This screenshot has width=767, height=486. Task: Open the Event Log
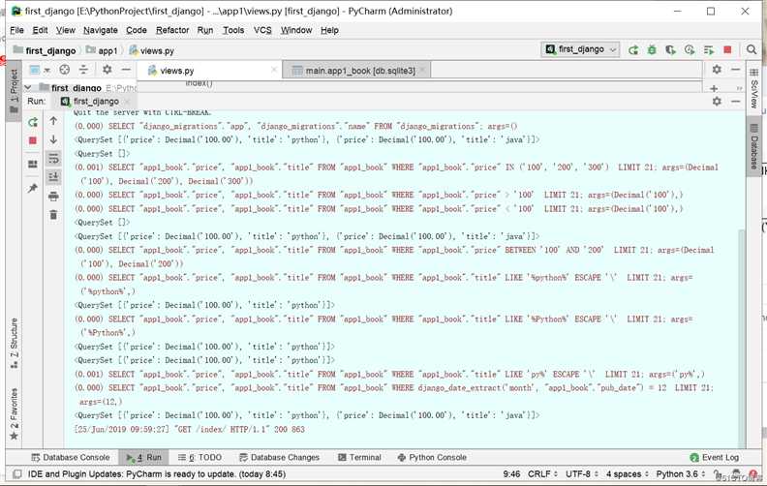[x=714, y=457]
